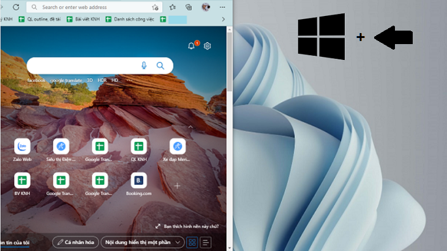
Task: Switch feed to list layout view
Action: click(206, 242)
